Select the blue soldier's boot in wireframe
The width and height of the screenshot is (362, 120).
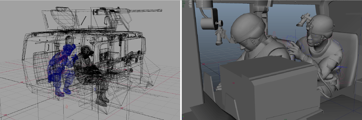click(59, 93)
